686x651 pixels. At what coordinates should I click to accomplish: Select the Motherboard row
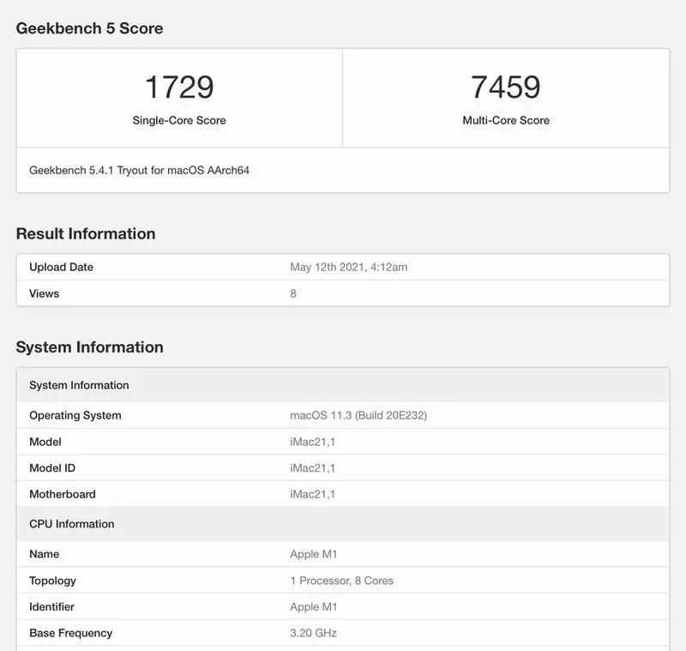pyautogui.click(x=62, y=494)
